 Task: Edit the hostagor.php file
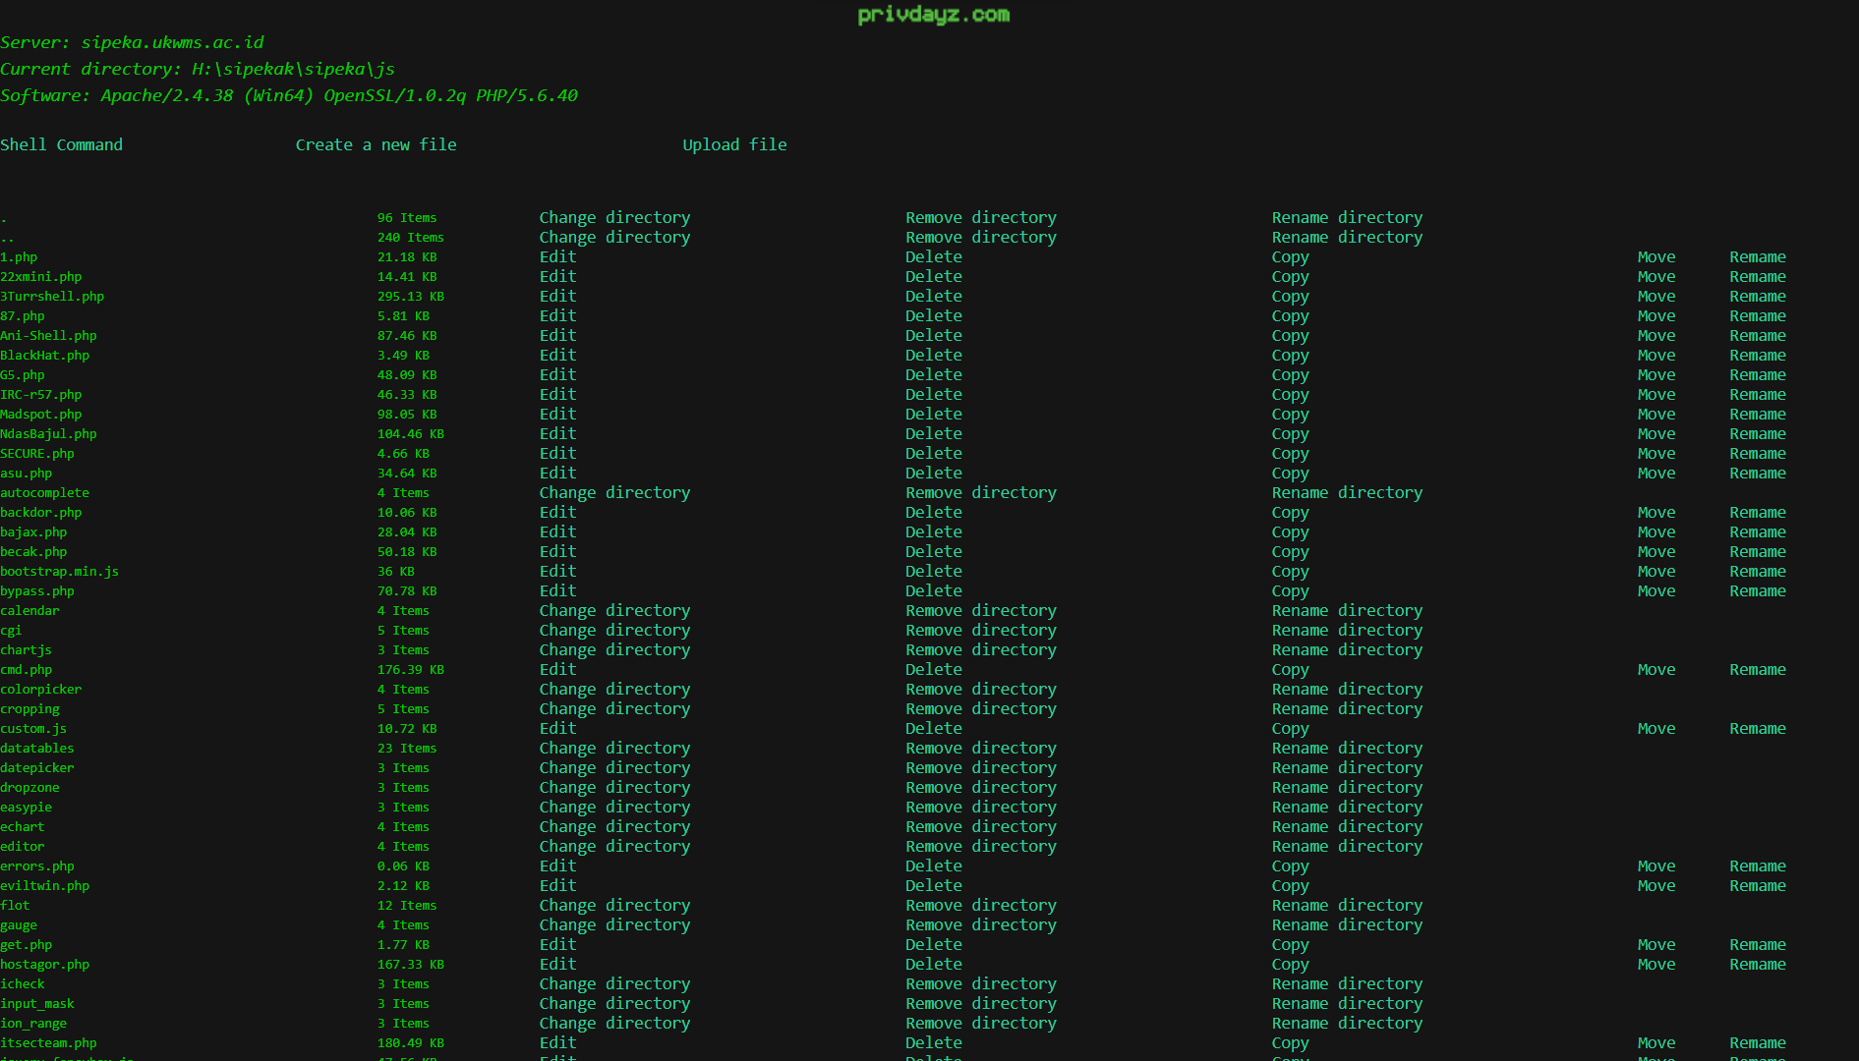click(557, 964)
